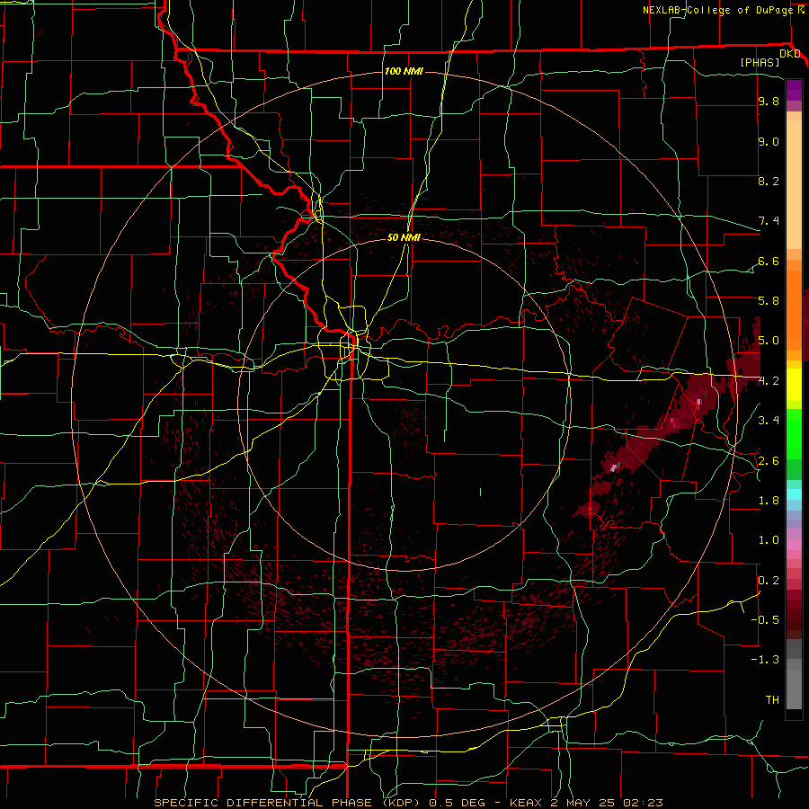This screenshot has width=809, height=809.
Task: Click the DKD product label
Action: (x=790, y=54)
